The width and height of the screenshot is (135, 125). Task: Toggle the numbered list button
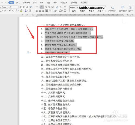pyautogui.click(x=41, y=7)
